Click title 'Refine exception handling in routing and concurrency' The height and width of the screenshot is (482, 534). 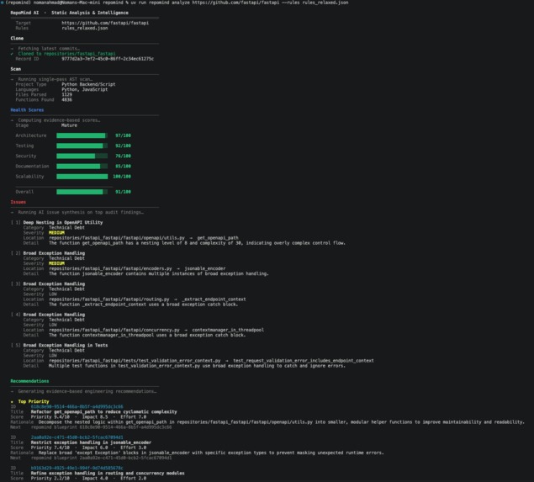pos(108,473)
